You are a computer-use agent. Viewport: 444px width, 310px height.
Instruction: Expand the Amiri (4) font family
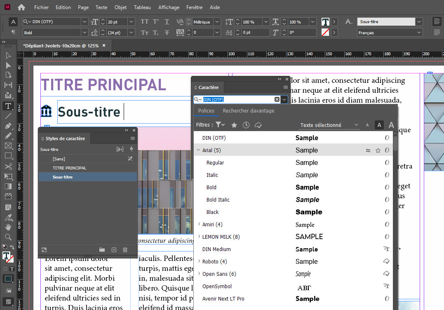tap(199, 224)
